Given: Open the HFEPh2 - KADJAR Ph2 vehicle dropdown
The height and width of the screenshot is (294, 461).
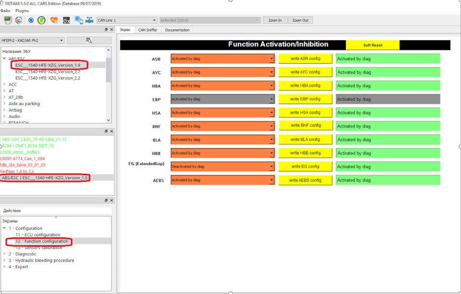Looking at the screenshot, I should 32,40.
